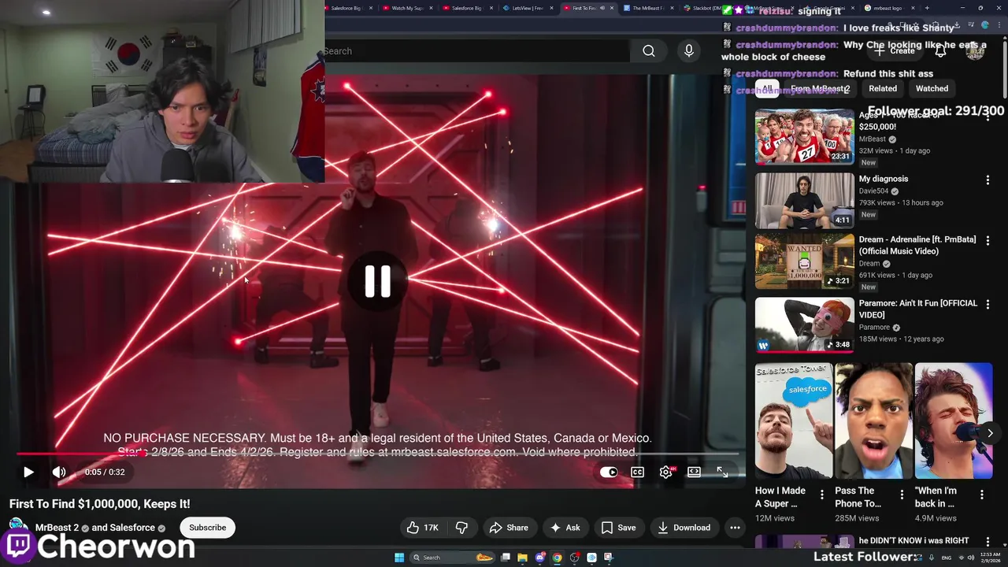Select the Related filter chip
Image resolution: width=1008 pixels, height=567 pixels.
(x=882, y=88)
